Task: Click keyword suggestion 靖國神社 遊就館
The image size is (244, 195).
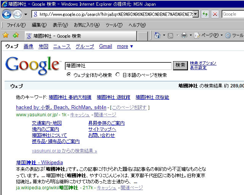Action: coord(114,97)
